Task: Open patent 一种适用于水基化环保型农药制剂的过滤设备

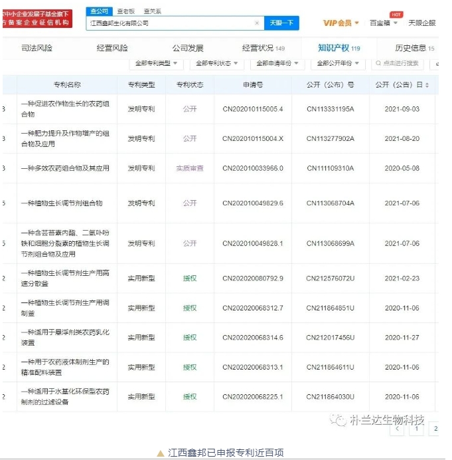Action: 65,397
